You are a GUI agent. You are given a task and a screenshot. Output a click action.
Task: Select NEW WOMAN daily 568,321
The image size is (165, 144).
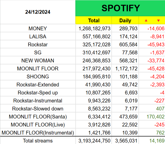125,60
